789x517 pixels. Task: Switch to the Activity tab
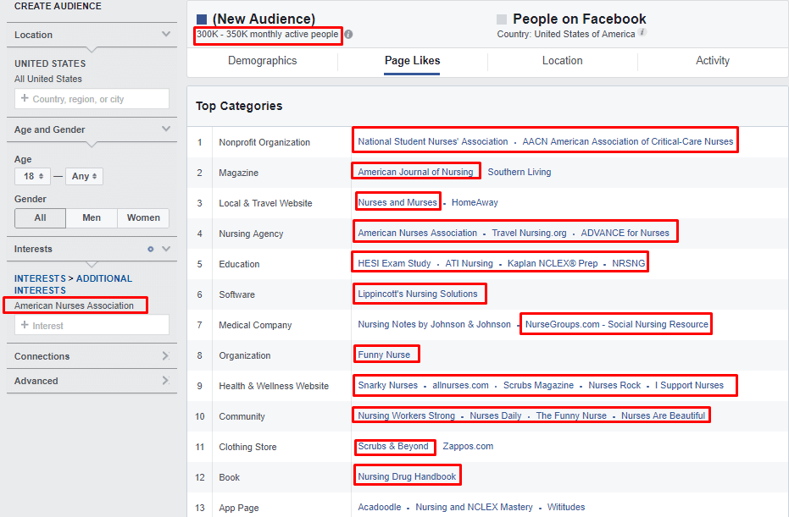[x=713, y=61]
